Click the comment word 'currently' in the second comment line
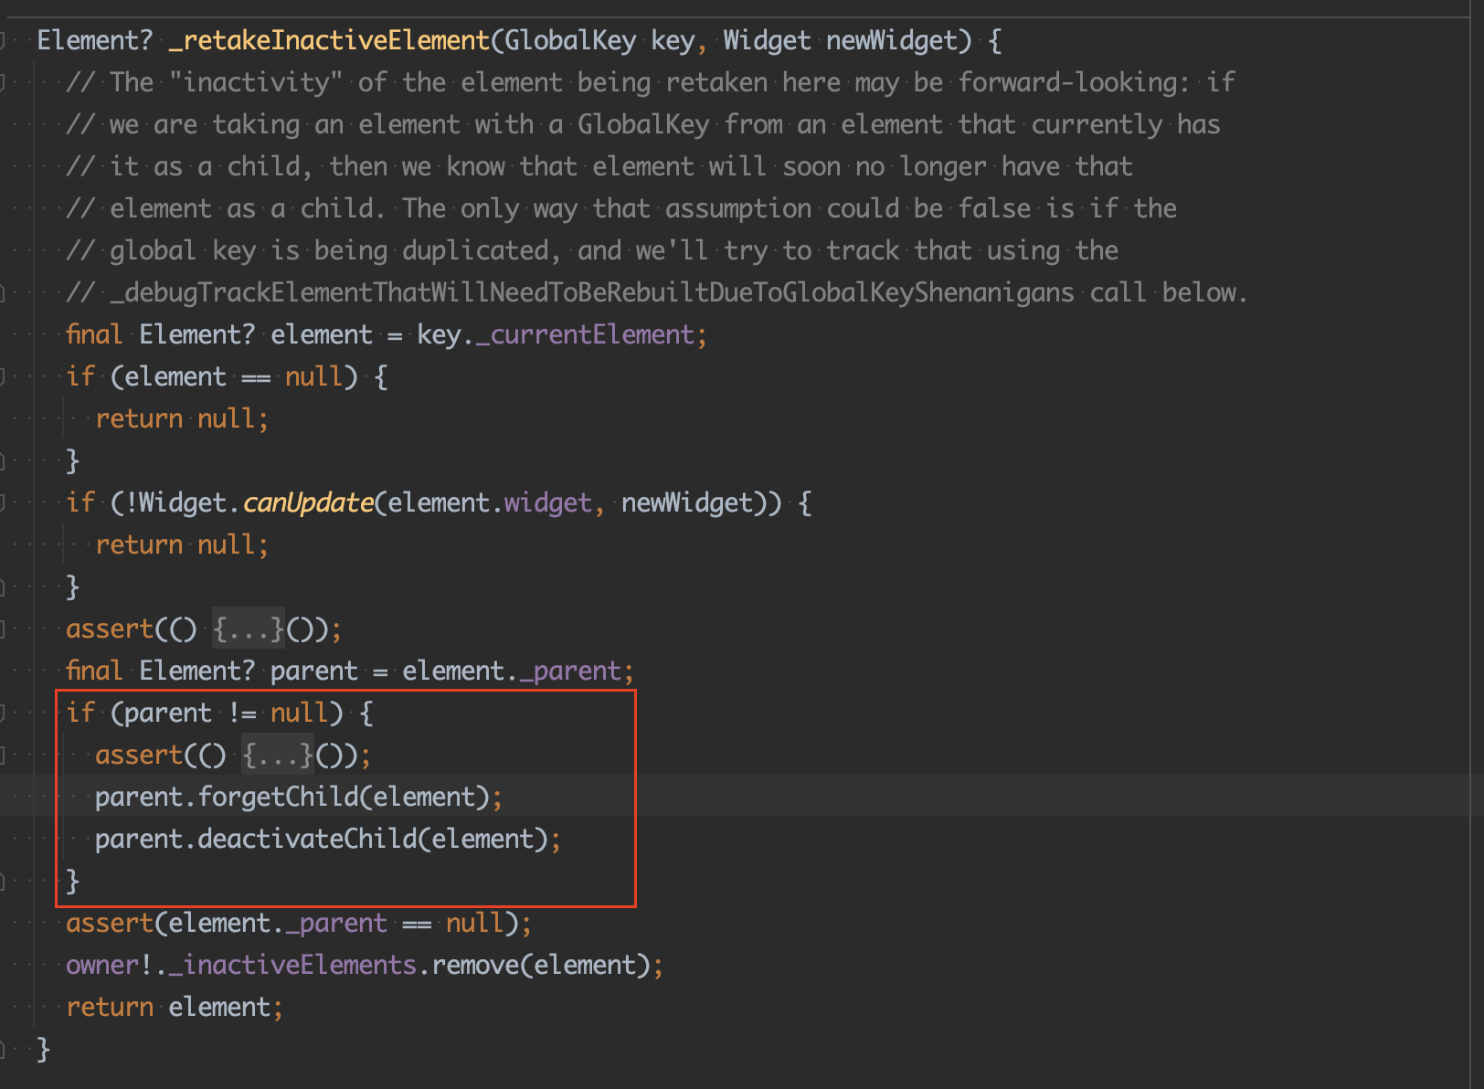The height and width of the screenshot is (1089, 1484). click(1097, 124)
